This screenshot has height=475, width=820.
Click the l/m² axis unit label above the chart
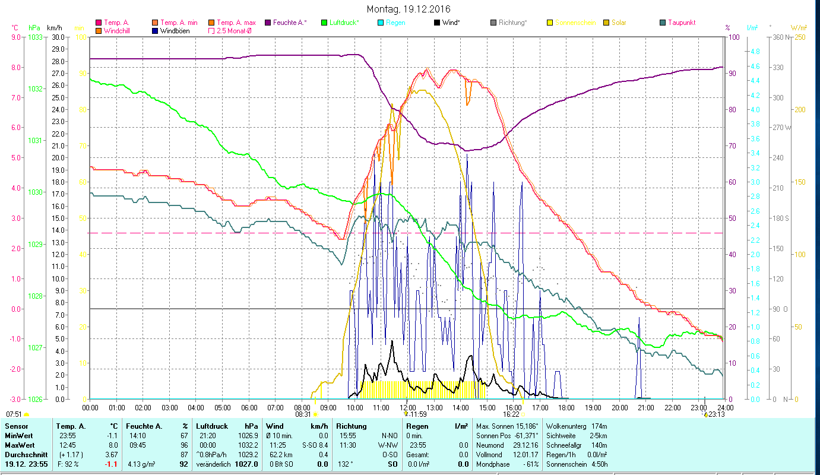point(752,28)
